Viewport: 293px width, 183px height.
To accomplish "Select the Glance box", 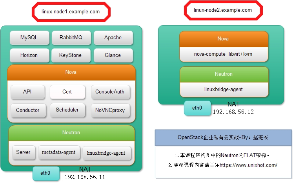I will point(113,55).
